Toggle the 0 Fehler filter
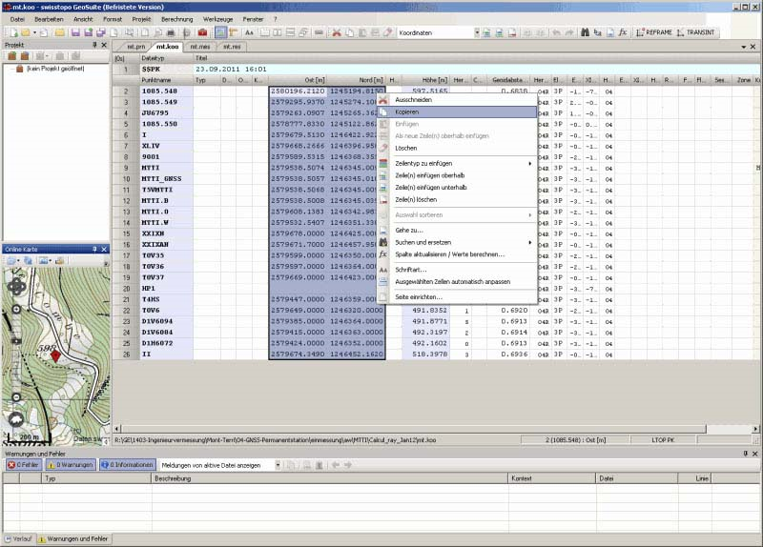Image resolution: width=763 pixels, height=547 pixels. (21, 465)
